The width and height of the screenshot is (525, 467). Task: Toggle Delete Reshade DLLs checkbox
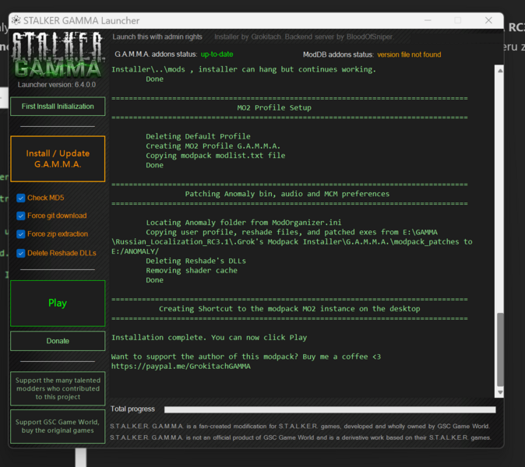point(21,253)
